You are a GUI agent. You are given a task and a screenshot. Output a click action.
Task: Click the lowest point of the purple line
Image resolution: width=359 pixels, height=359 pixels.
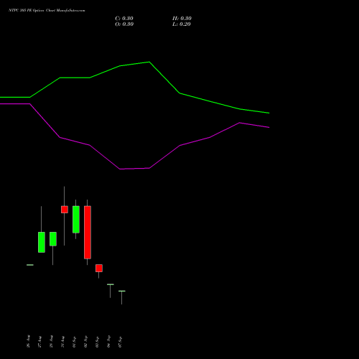[120, 169]
